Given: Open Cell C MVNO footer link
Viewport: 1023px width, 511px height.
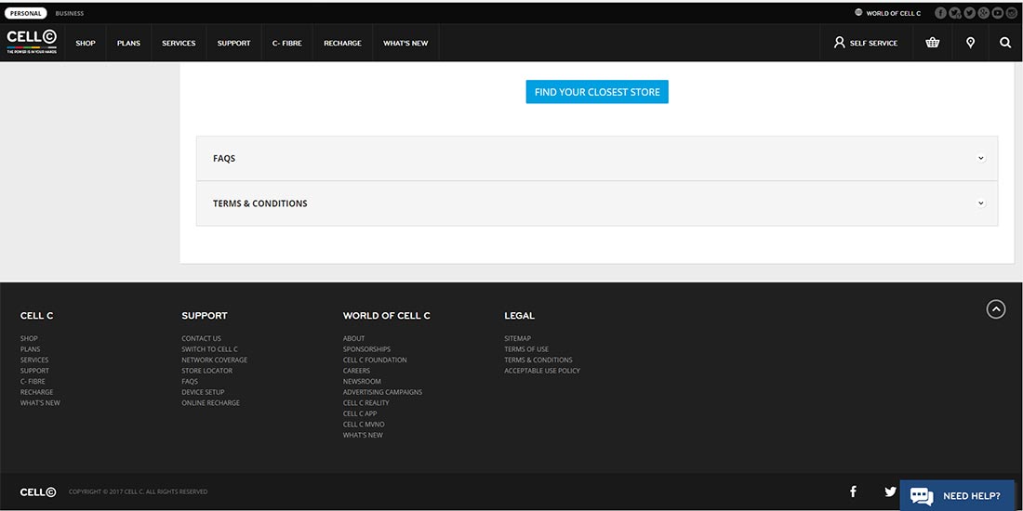Looking at the screenshot, I should (364, 425).
